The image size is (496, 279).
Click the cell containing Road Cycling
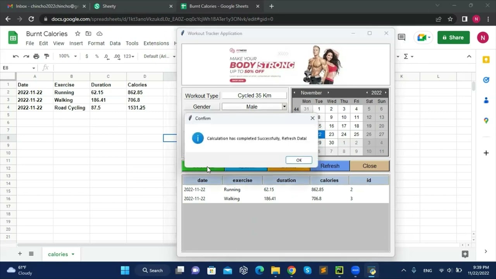point(71,108)
